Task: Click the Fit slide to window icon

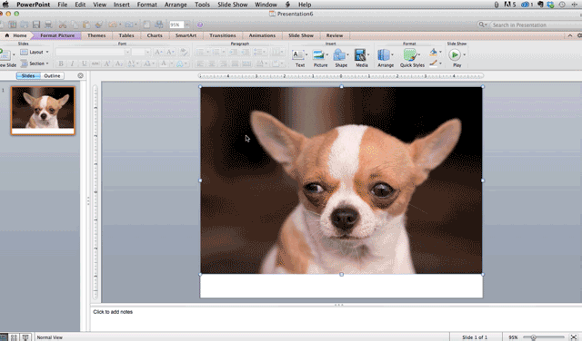Action: 574,337
